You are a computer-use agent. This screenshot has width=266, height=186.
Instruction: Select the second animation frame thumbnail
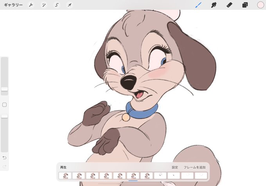click(x=79, y=176)
